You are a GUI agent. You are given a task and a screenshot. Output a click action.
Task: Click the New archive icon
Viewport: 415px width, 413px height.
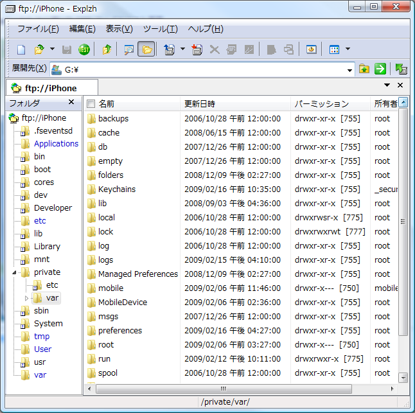[21, 49]
